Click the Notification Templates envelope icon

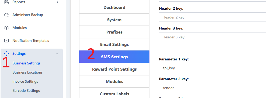[6, 41]
